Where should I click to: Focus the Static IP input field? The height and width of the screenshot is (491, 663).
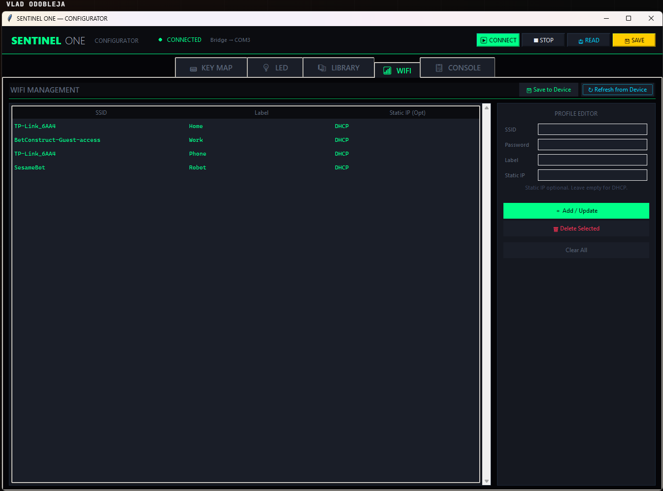pyautogui.click(x=593, y=175)
